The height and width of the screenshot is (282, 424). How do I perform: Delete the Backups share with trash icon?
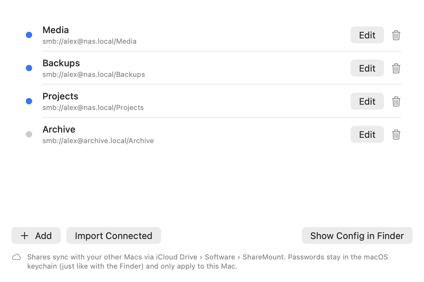(396, 68)
